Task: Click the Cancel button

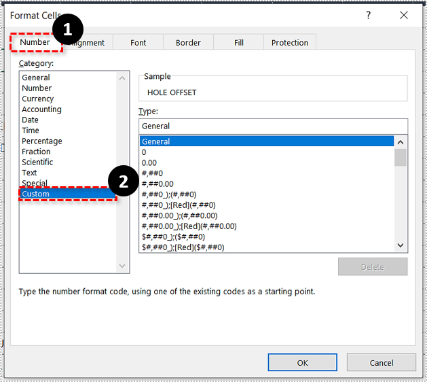Action: click(382, 362)
